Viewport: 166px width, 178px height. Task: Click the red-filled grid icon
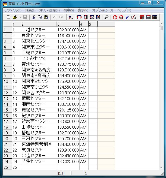point(142,17)
